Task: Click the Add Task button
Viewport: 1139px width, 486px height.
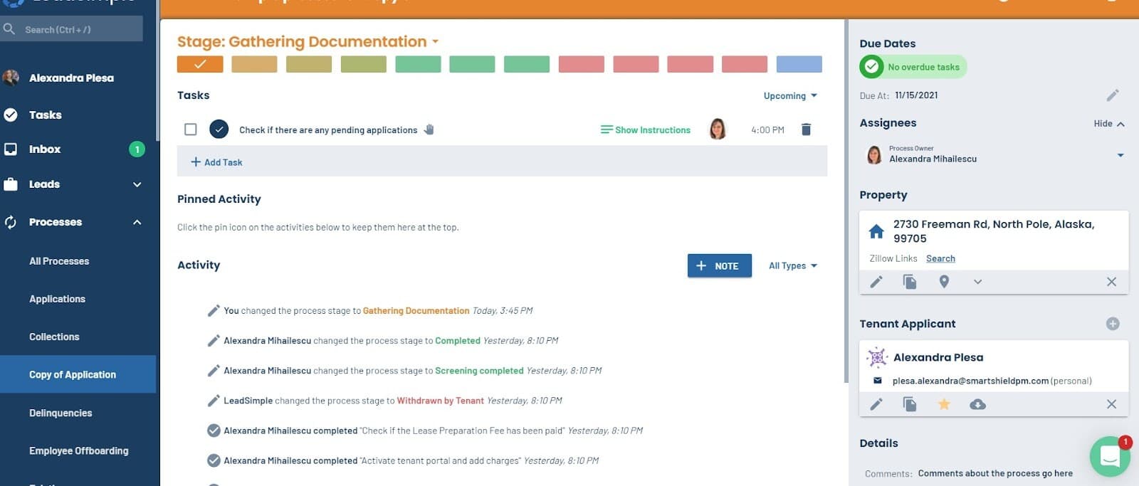Action: [216, 162]
